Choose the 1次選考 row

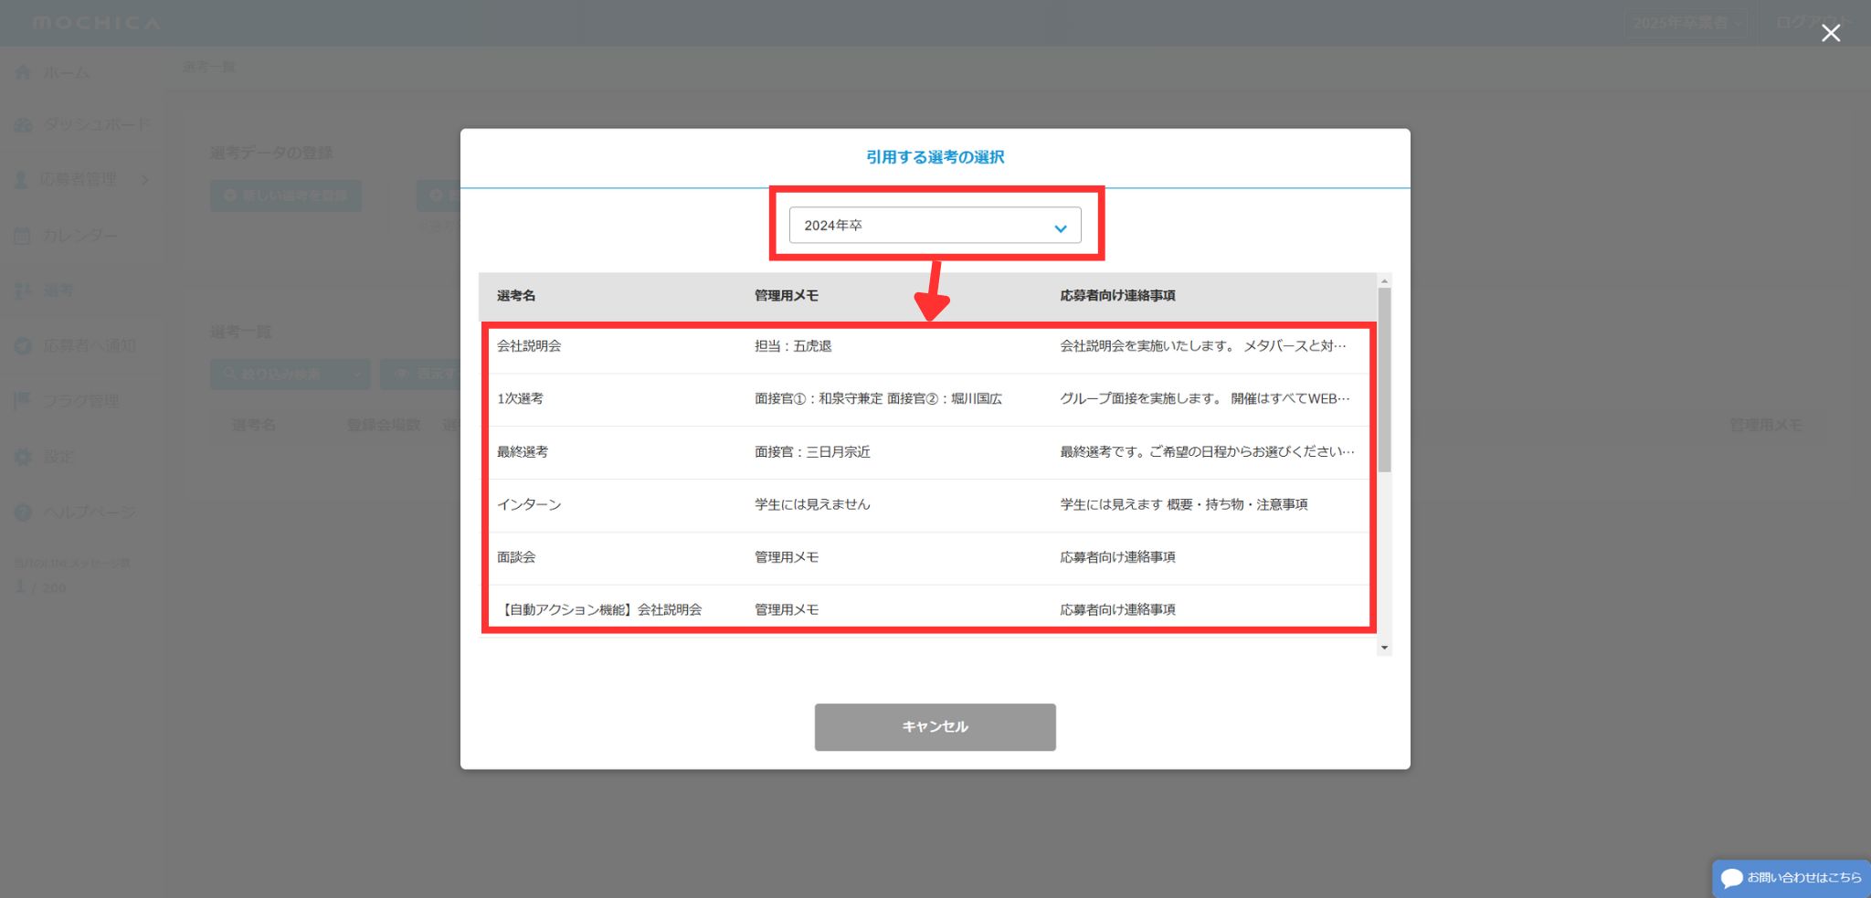coord(927,399)
